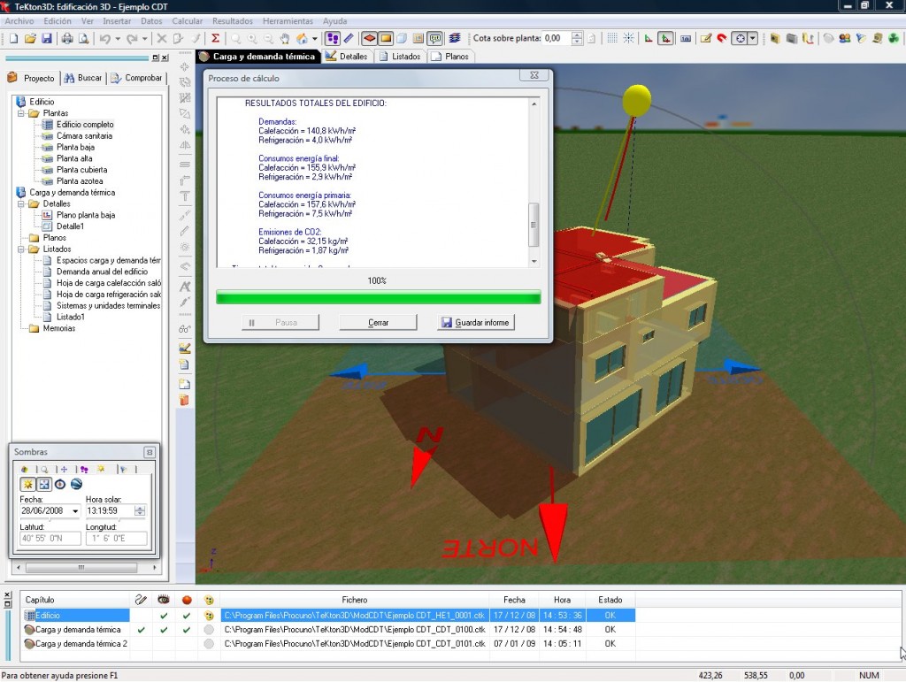Viewport: 906px width, 682px height.
Task: Click the two-people icon in toolbar
Action: (x=845, y=39)
